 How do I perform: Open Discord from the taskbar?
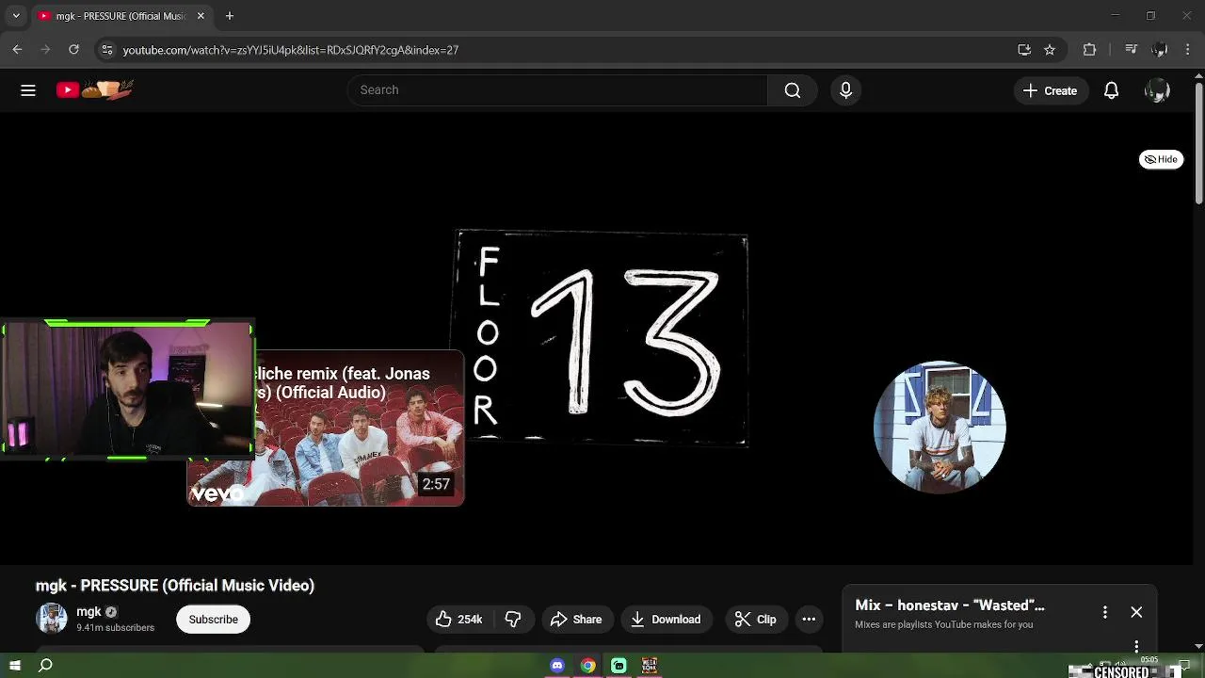point(557,666)
